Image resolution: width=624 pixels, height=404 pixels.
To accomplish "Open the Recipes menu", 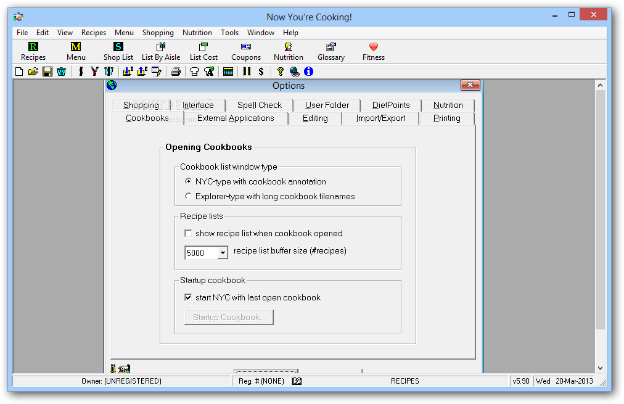I will (94, 33).
